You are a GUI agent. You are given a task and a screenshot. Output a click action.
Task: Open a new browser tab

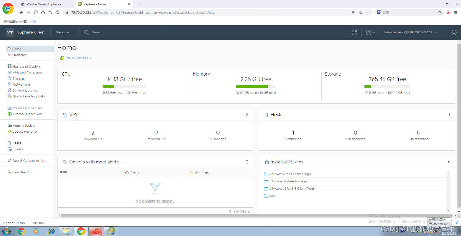click(138, 4)
